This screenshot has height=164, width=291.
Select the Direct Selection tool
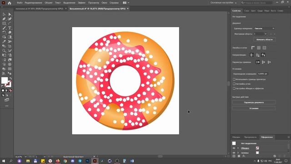coord(10,14)
